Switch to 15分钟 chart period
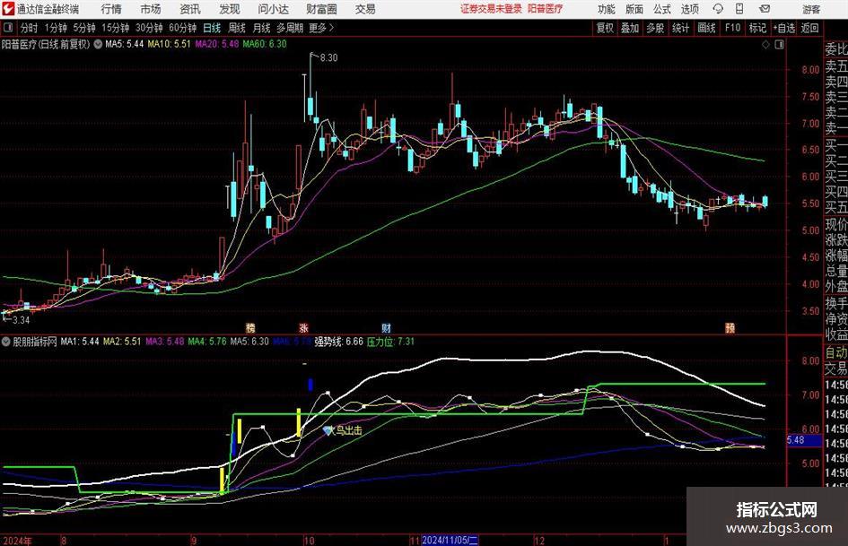Image resolution: width=848 pixels, height=546 pixels. 116,28
